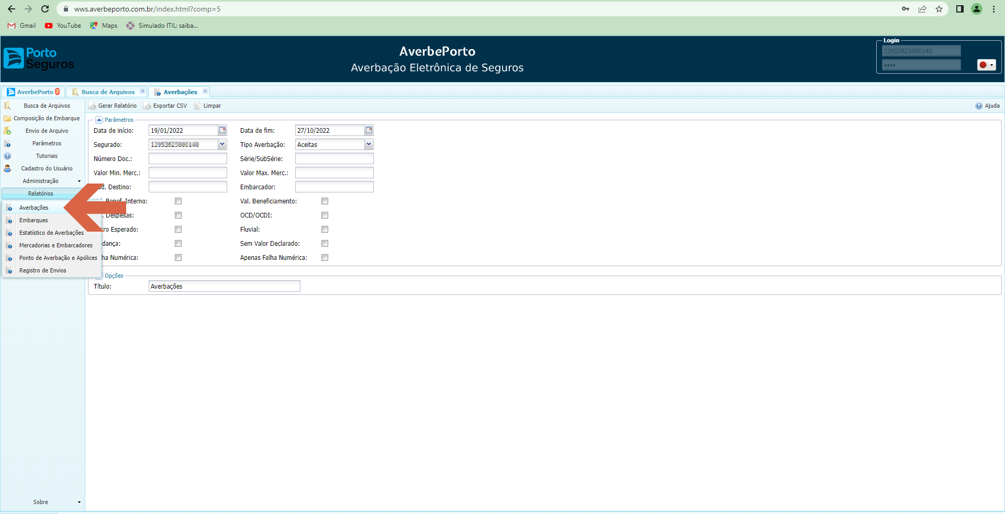Select the Averbações tab
This screenshot has width=1005, height=514.
point(180,92)
